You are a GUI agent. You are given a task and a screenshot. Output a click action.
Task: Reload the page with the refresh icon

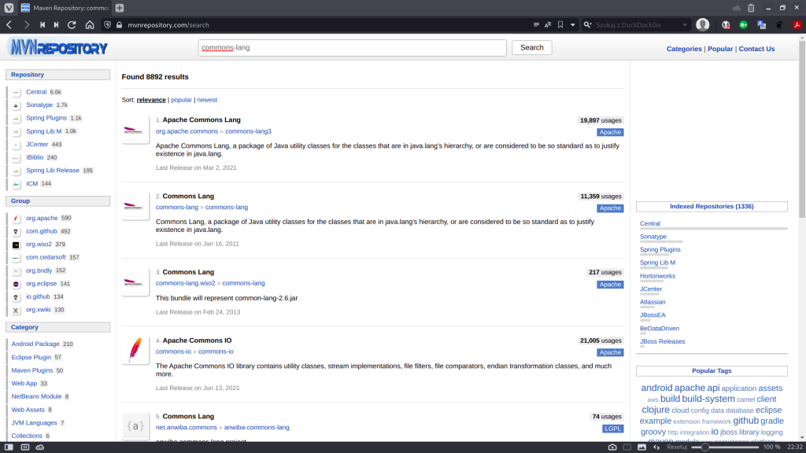point(72,24)
